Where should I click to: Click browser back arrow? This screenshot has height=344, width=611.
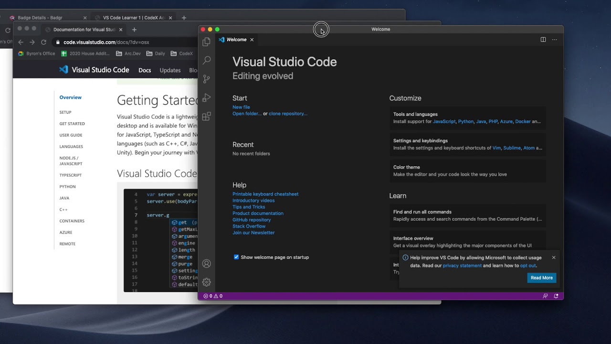21,42
